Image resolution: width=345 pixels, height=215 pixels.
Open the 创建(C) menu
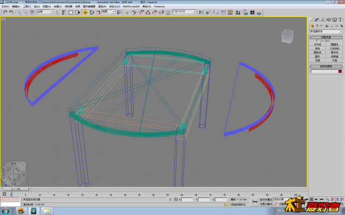(x=58, y=6)
